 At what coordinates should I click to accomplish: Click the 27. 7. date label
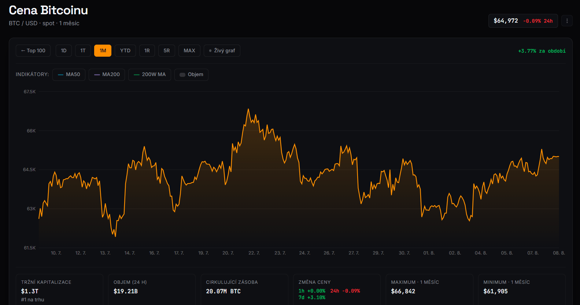354,253
